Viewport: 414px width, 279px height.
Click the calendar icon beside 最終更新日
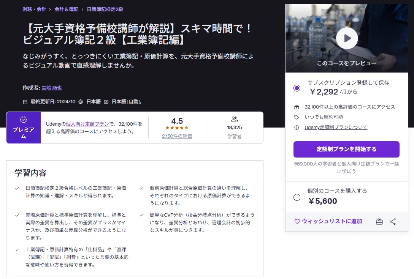tap(25, 102)
